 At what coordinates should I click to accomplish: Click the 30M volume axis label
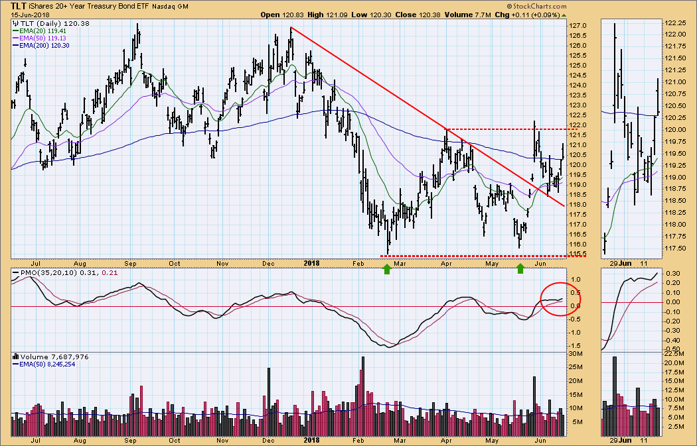pyautogui.click(x=577, y=354)
